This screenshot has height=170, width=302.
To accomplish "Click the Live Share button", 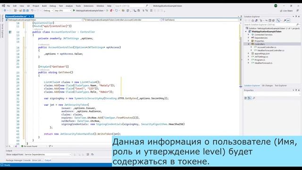I will tap(286, 11).
